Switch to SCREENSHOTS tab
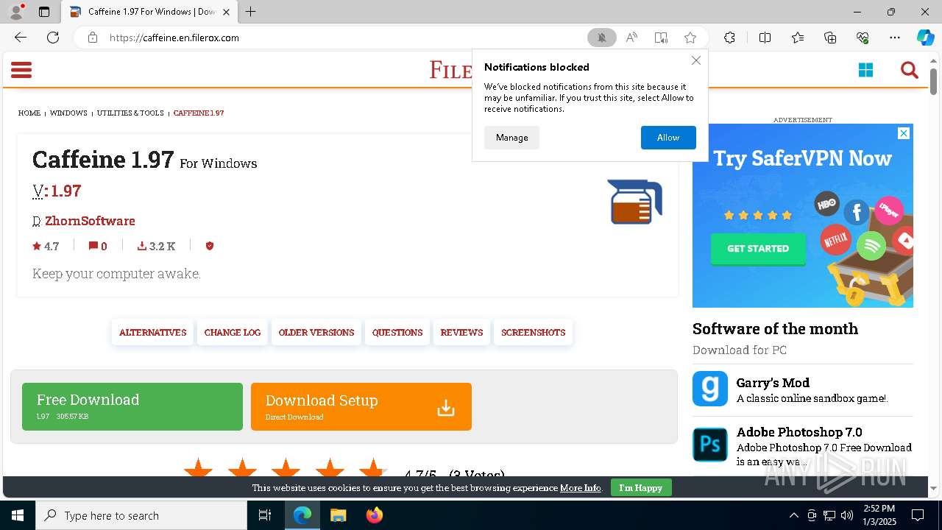The image size is (942, 530). coord(534,333)
